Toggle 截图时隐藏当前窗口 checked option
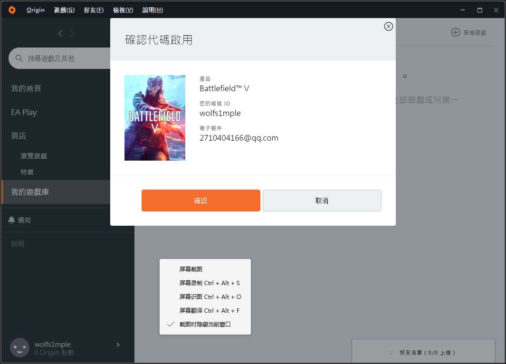The width and height of the screenshot is (506, 364). 205,324
